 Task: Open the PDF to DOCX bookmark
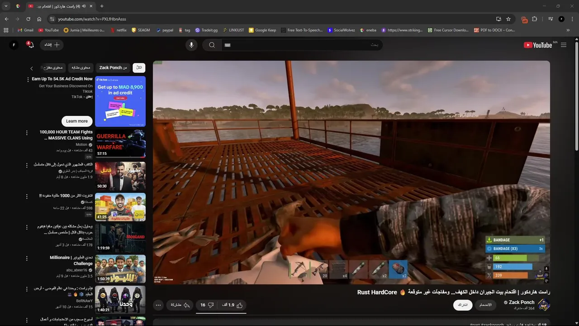[x=494, y=30]
